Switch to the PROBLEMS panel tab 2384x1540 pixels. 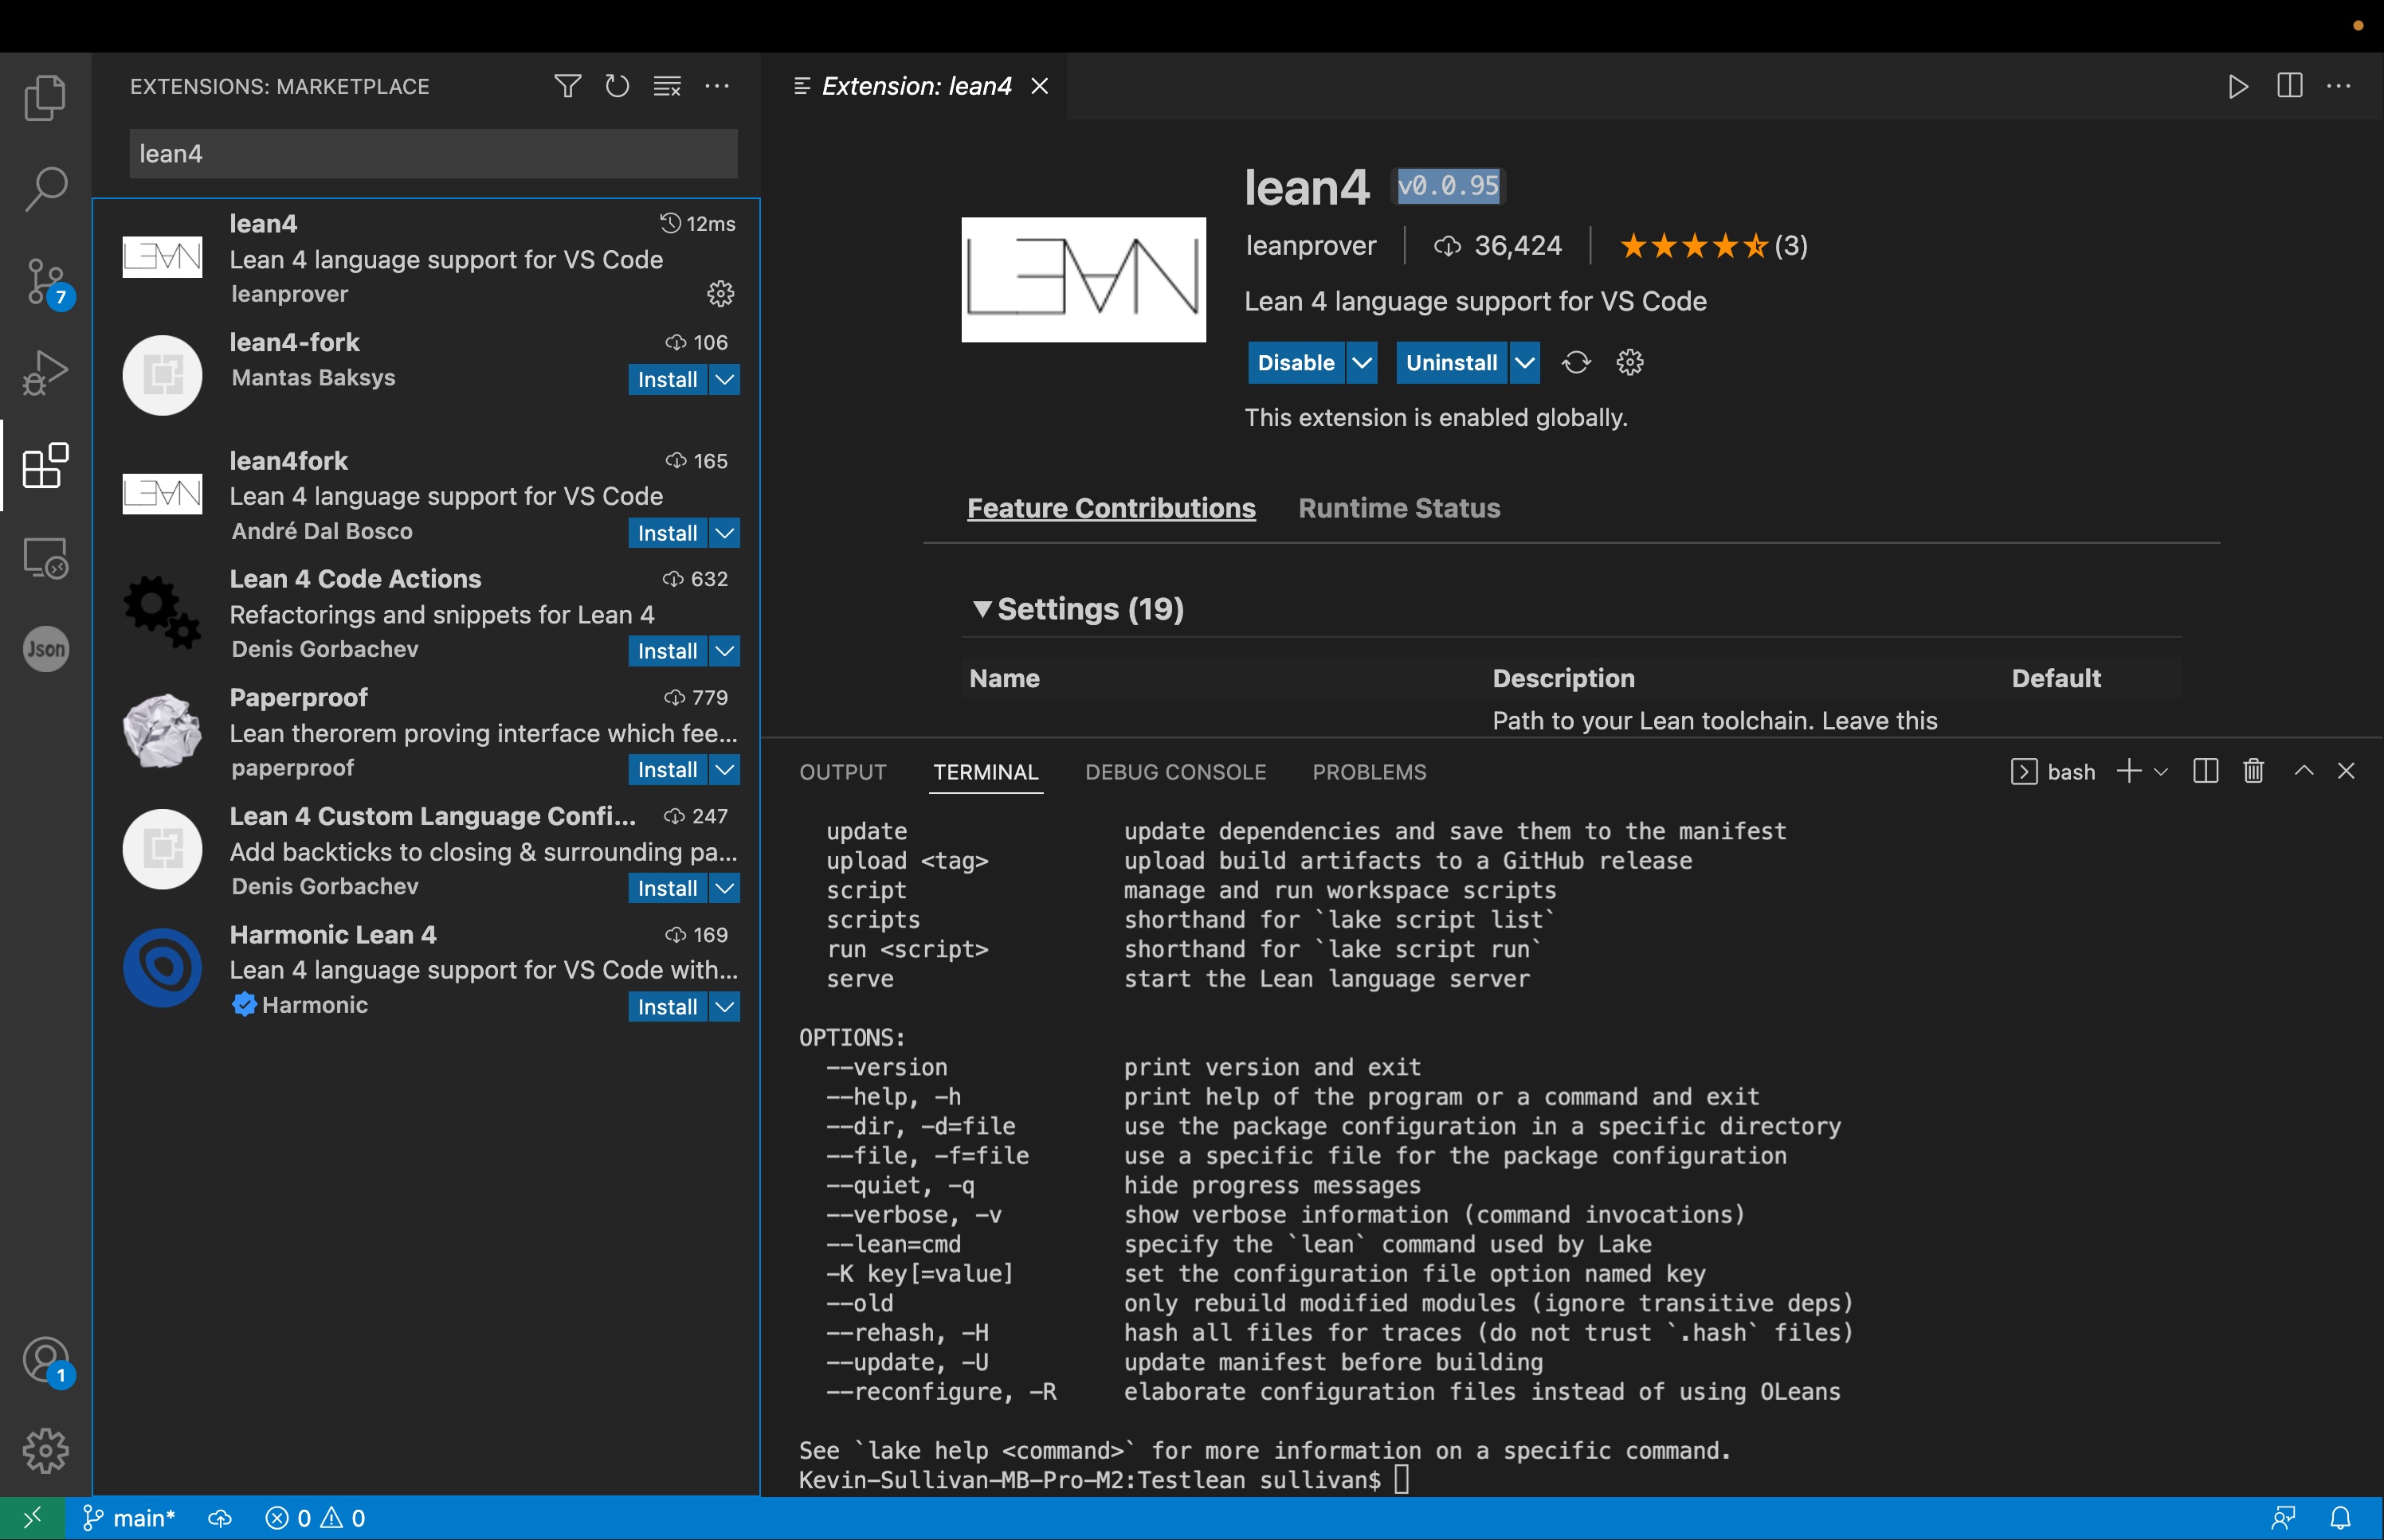[1369, 772]
